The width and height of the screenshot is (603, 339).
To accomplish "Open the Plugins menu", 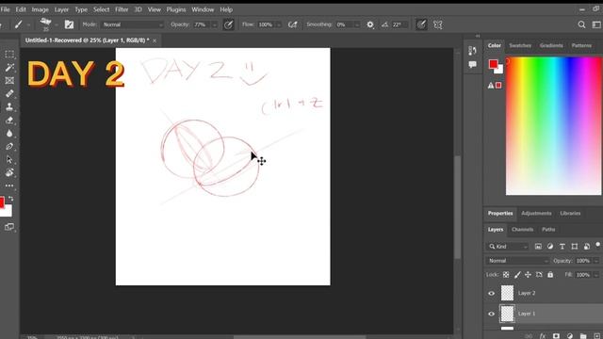I will pyautogui.click(x=176, y=9).
